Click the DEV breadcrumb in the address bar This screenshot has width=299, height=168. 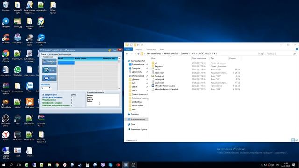(193, 54)
